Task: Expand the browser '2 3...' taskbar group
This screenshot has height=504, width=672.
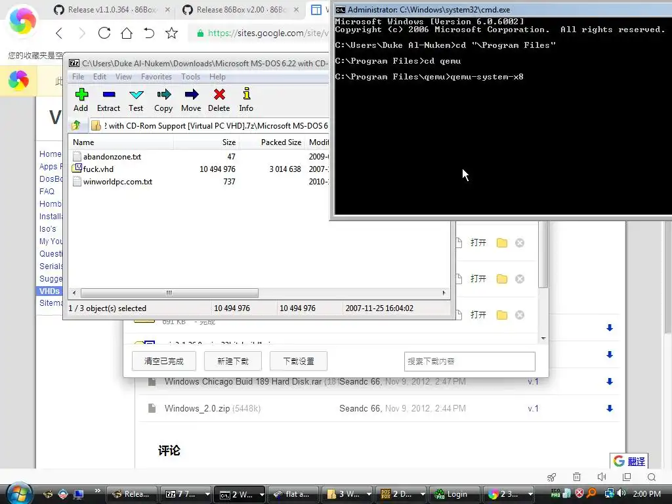Action: tap(530, 494)
